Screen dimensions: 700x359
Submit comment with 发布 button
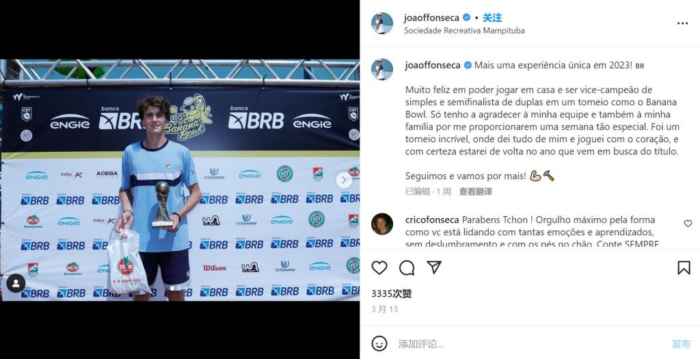[682, 344]
